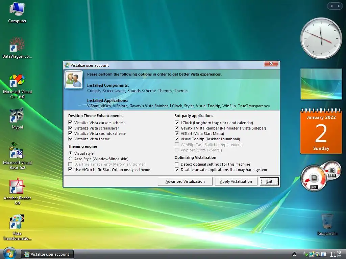
Task: Select the Microsoft Visual Basic 6.0 shortcut
Action: pos(17,156)
